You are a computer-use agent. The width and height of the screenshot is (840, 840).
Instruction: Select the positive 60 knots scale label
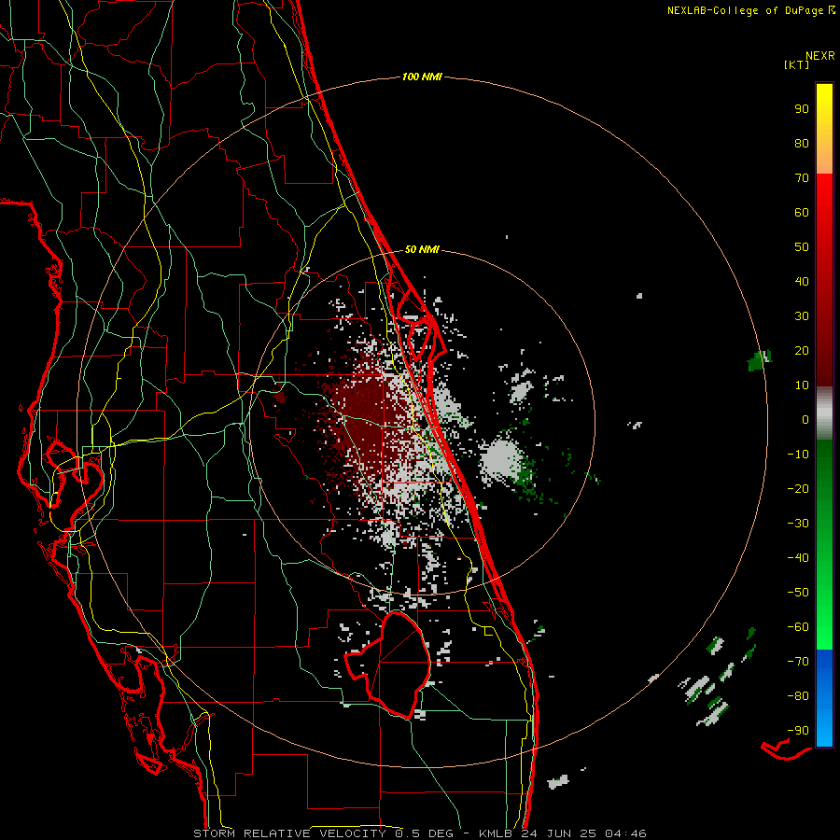pyautogui.click(x=802, y=213)
